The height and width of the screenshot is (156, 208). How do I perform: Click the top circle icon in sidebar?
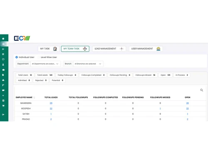[x=3, y=39]
